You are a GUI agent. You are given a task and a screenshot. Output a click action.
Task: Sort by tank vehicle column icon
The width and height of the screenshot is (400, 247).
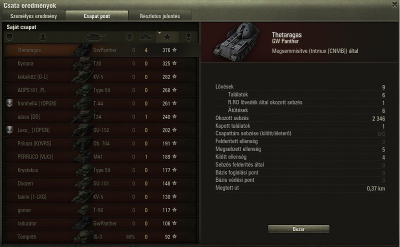point(96,37)
